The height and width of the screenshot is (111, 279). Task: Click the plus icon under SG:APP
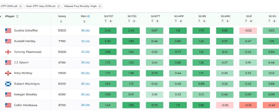click(x=181, y=21)
